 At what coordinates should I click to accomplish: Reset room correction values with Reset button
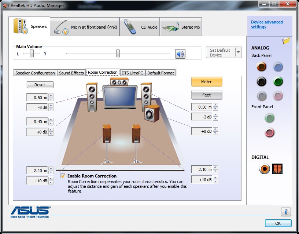[40, 85]
